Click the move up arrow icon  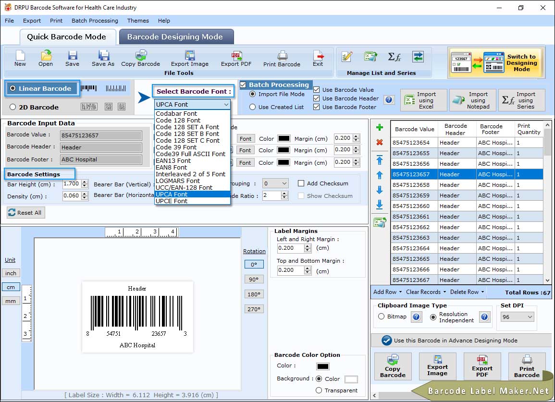(380, 175)
